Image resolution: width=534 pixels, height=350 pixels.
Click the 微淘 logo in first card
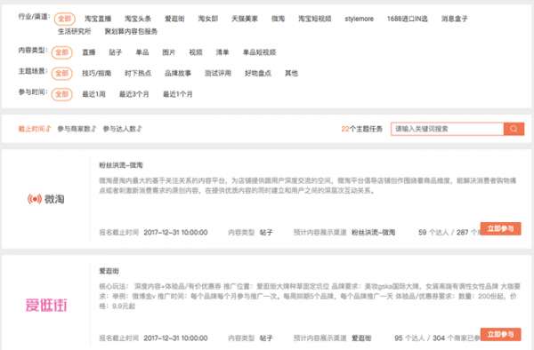46,199
